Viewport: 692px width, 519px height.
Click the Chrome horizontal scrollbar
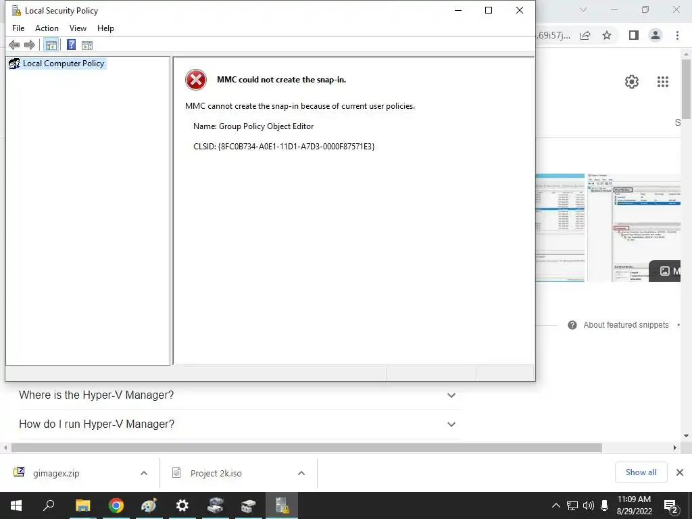pos(306,448)
